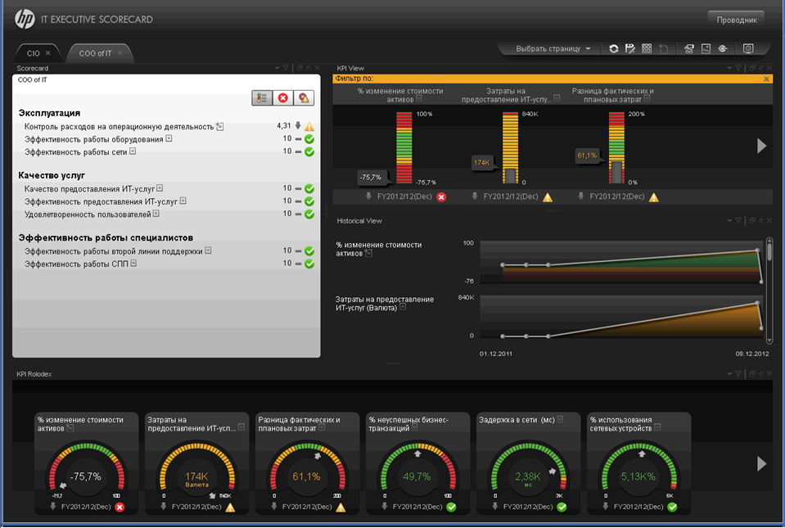Click the Historical View filter funnel icon
Image resolution: width=785 pixels, height=528 pixels.
click(x=738, y=221)
